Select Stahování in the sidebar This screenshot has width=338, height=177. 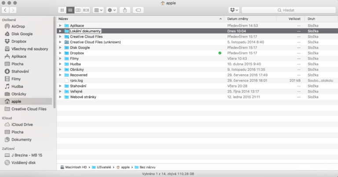pyautogui.click(x=20, y=71)
